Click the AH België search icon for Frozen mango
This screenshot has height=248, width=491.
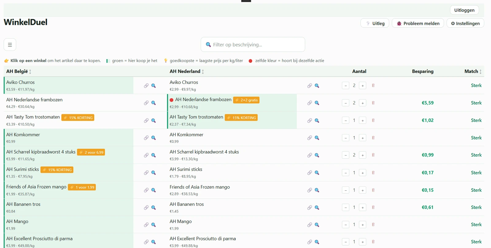click(x=153, y=190)
